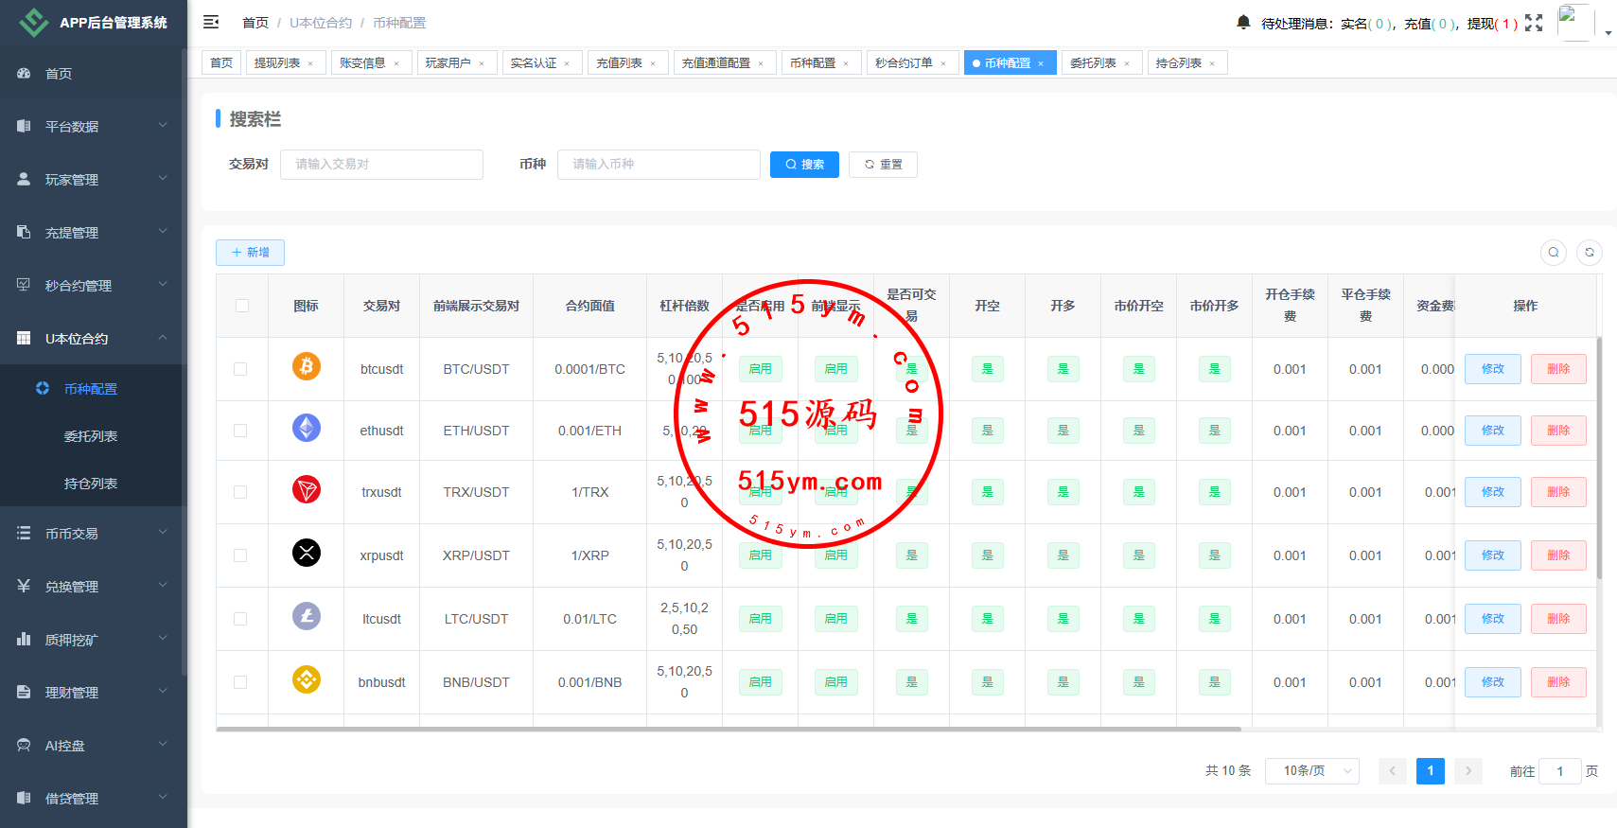Click the horizontal scrollbar under the table
Image resolution: width=1617 pixels, height=828 pixels.
click(x=729, y=730)
